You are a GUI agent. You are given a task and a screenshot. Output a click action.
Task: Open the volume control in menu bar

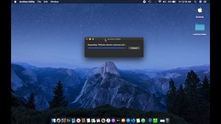click(164, 2)
